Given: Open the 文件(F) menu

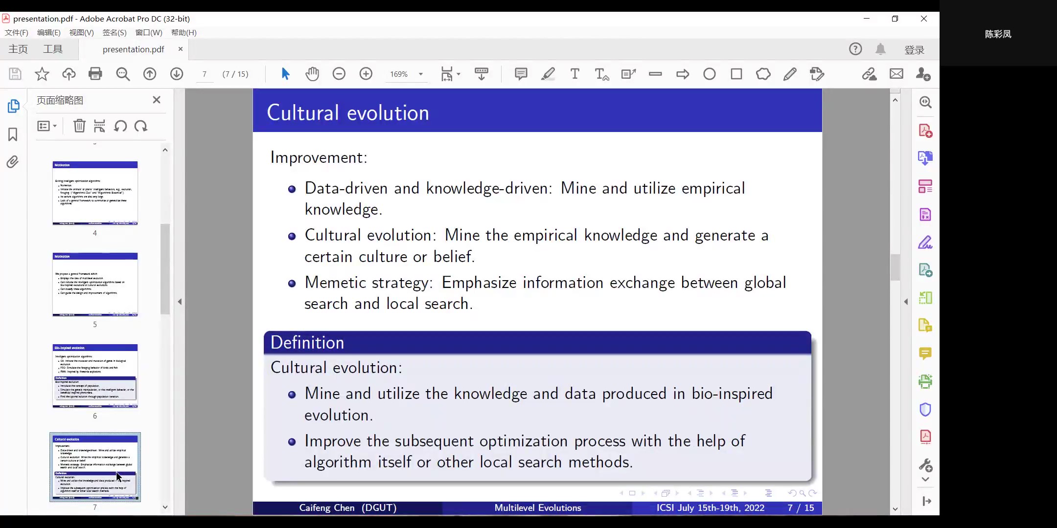Looking at the screenshot, I should pos(17,32).
